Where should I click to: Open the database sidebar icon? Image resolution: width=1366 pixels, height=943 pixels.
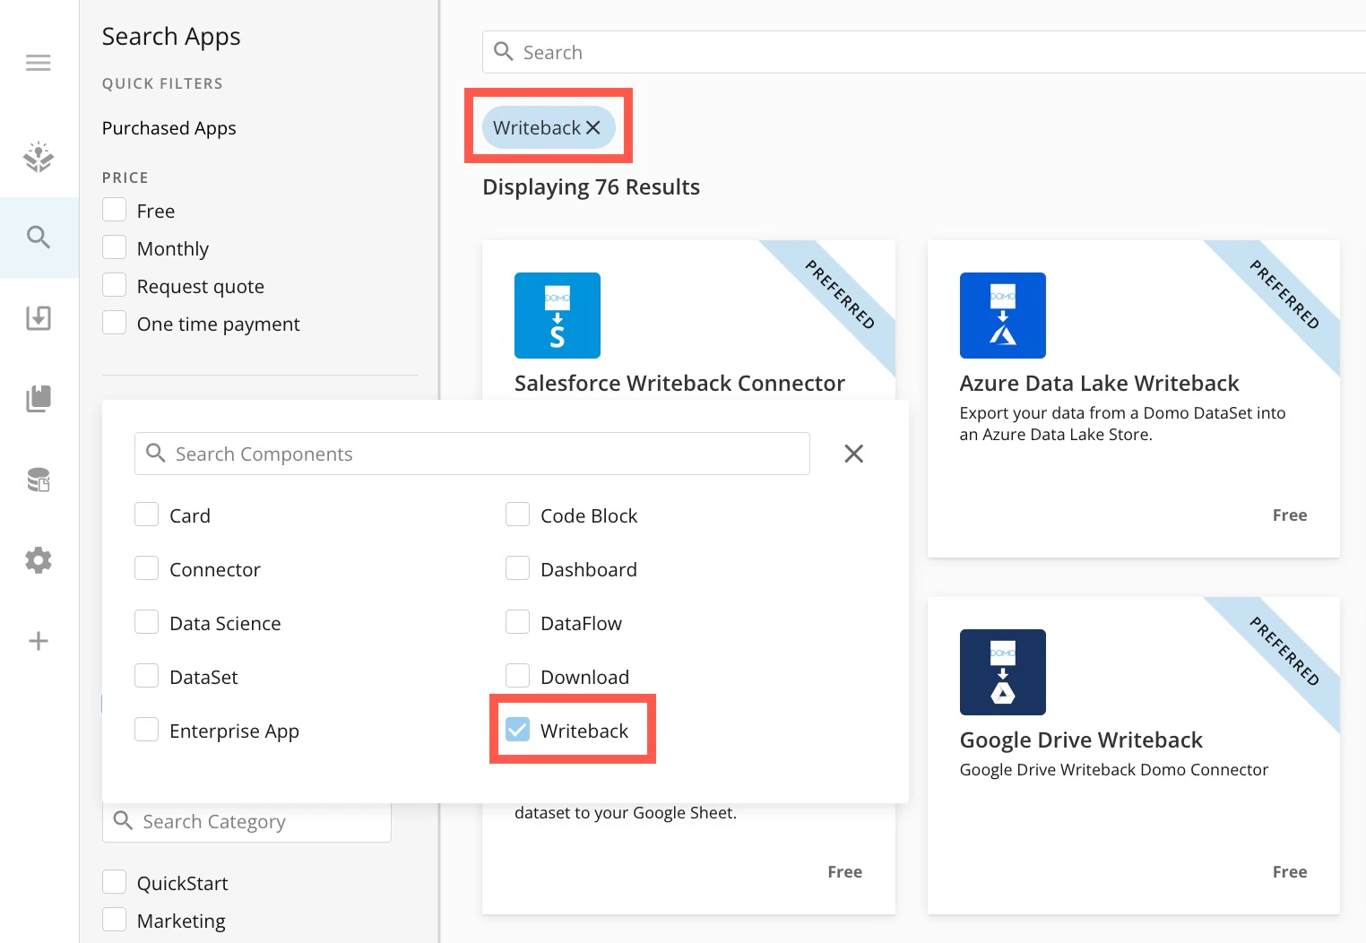[x=39, y=480]
